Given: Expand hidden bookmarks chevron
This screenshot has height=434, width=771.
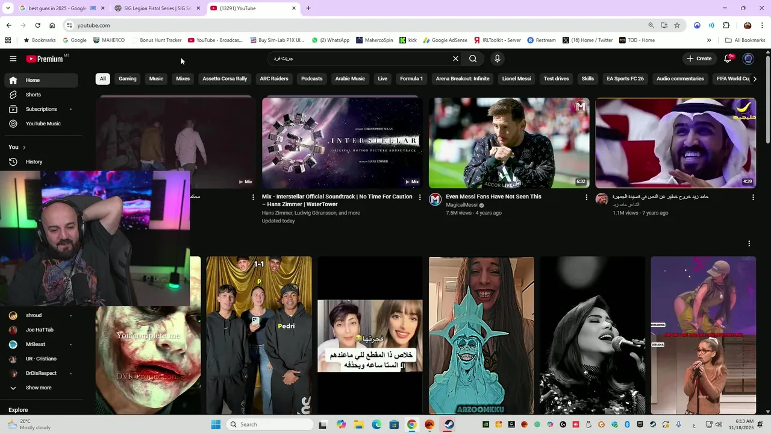Looking at the screenshot, I should (709, 40).
